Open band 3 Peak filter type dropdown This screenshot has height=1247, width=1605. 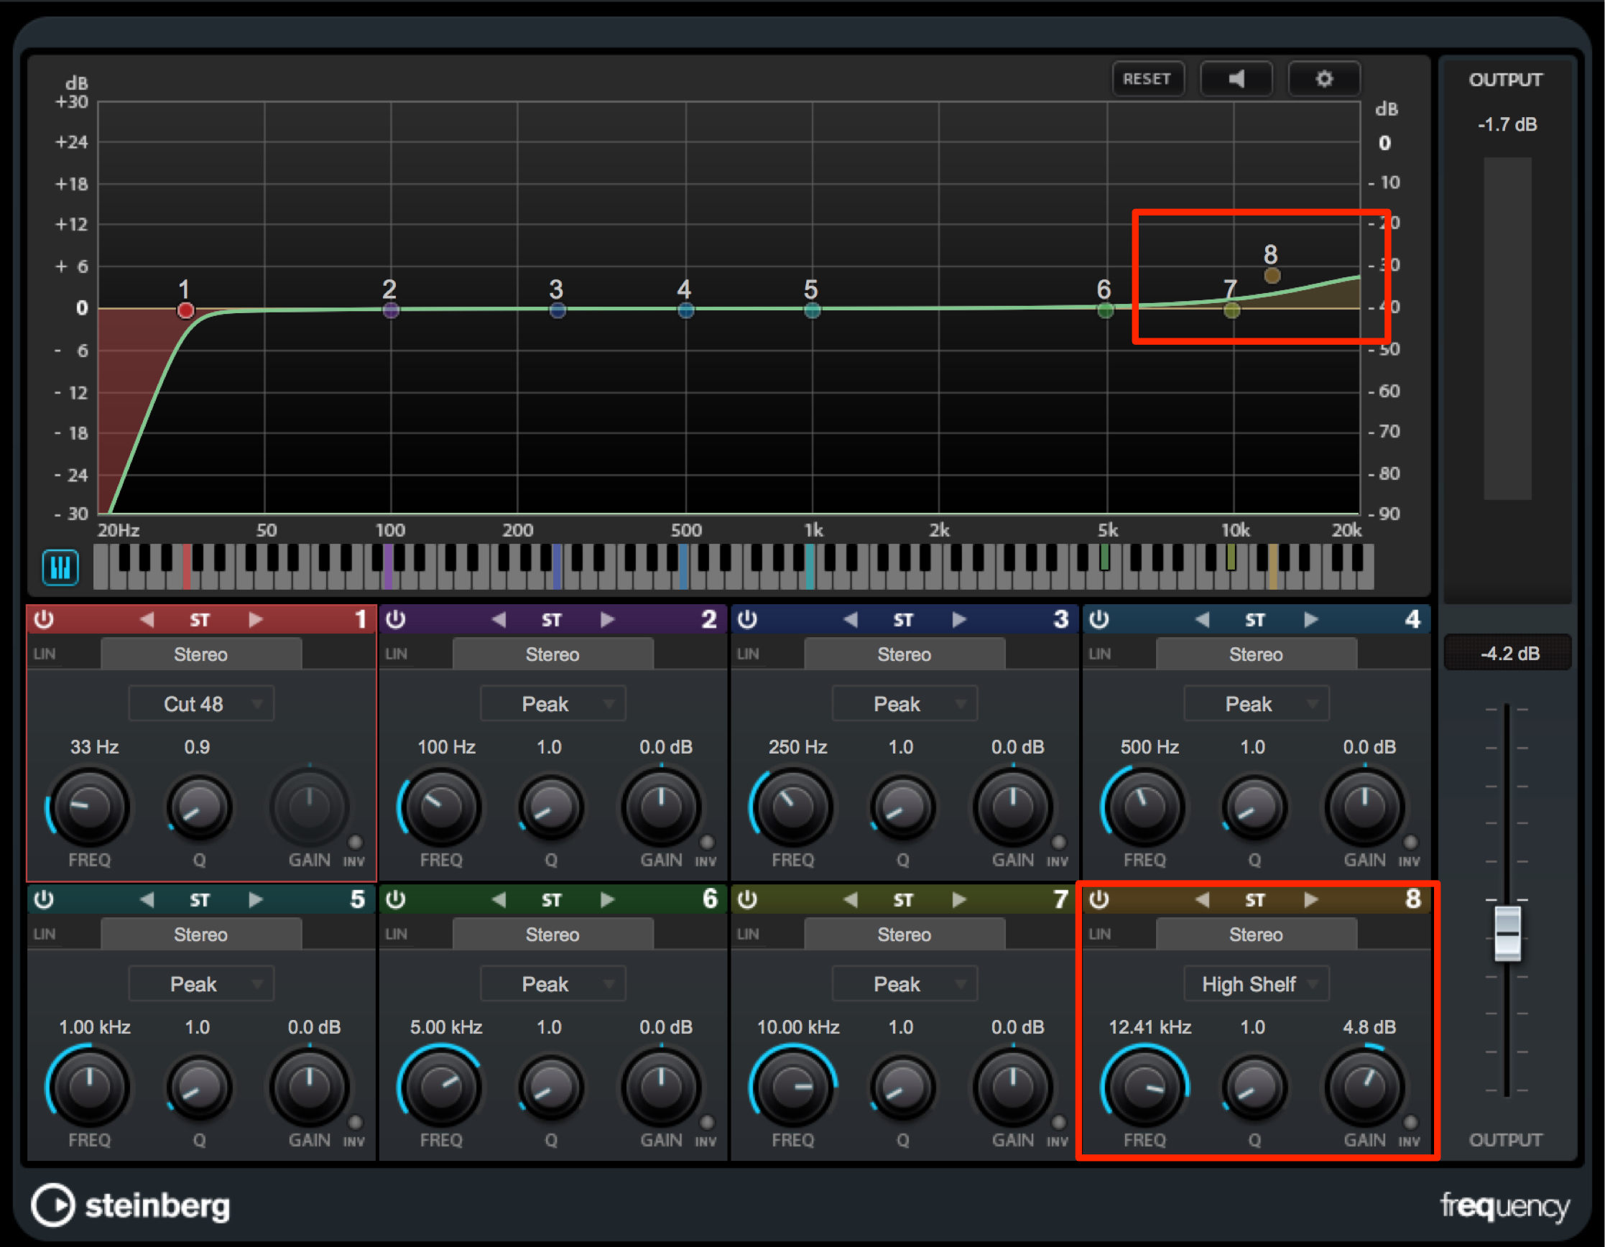tap(905, 704)
